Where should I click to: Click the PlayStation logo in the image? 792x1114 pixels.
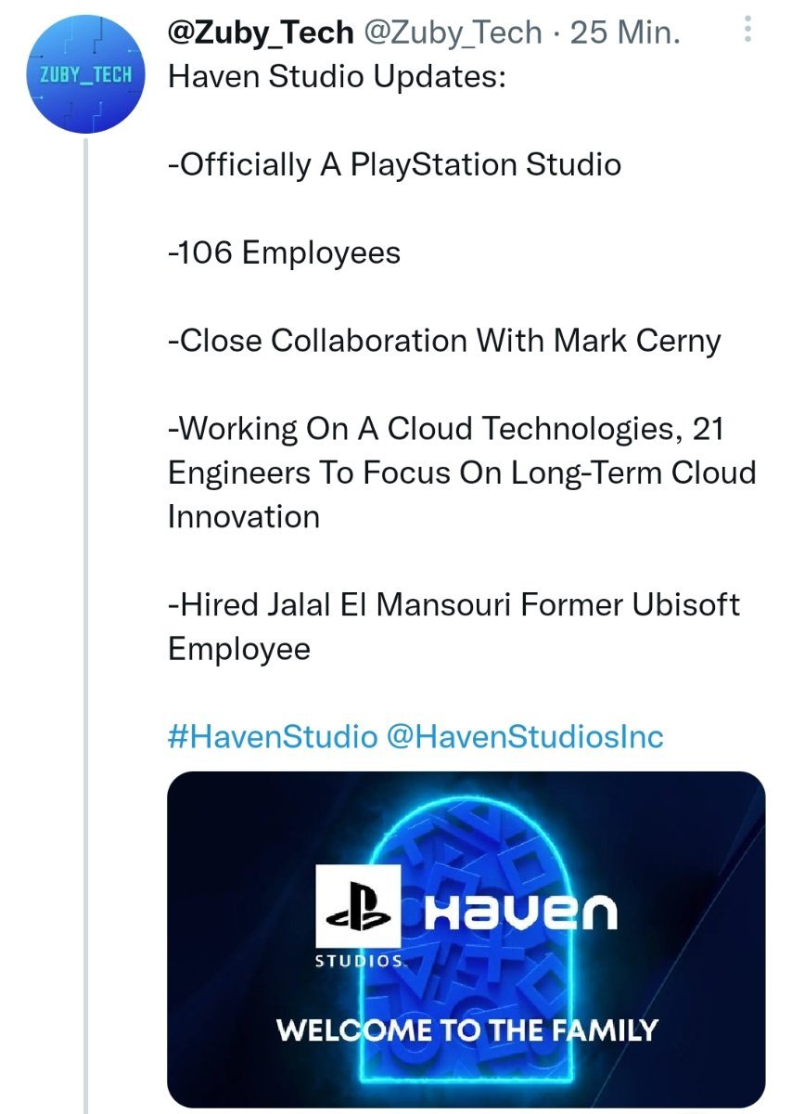coord(358,907)
